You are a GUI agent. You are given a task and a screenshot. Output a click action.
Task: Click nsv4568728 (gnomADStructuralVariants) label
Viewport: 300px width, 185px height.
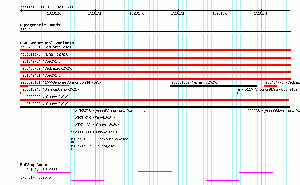tap(108, 111)
